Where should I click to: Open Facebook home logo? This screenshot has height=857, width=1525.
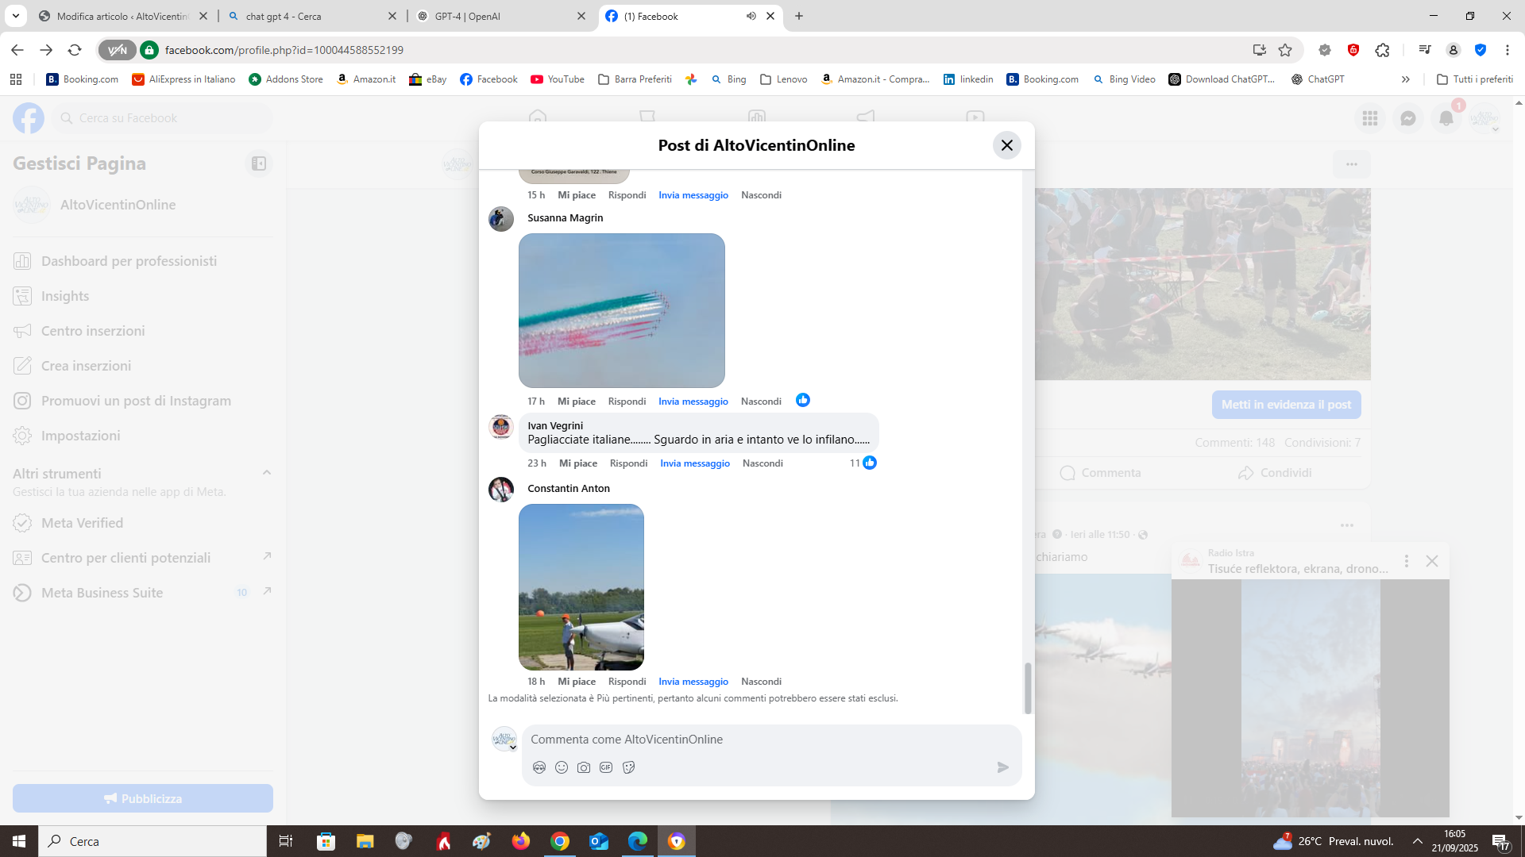coord(29,118)
